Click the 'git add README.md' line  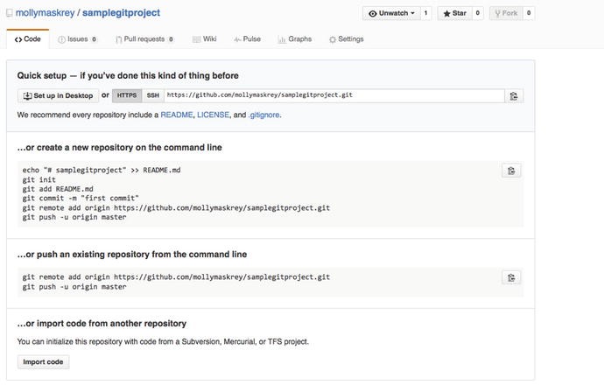(58, 189)
